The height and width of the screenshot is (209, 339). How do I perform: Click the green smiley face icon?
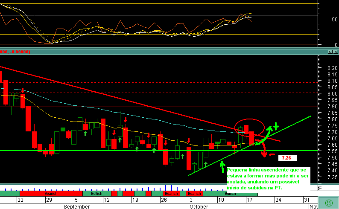click(x=329, y=203)
